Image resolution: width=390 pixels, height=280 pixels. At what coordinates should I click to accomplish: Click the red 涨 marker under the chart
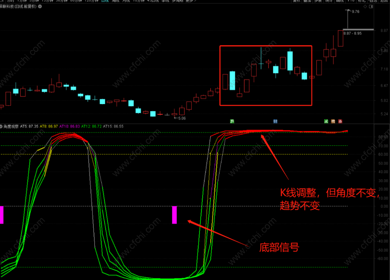tap(340, 121)
